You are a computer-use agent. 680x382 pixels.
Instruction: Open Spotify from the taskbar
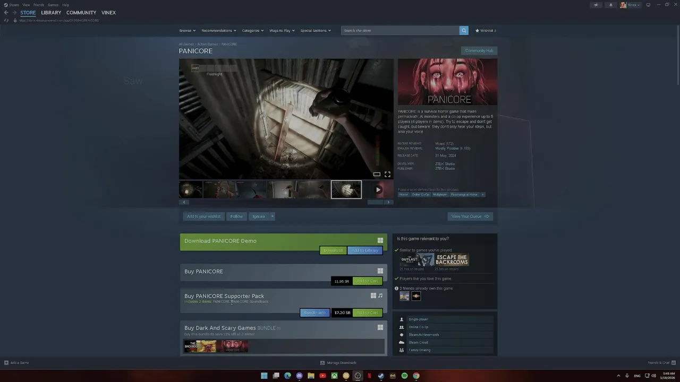(404, 376)
